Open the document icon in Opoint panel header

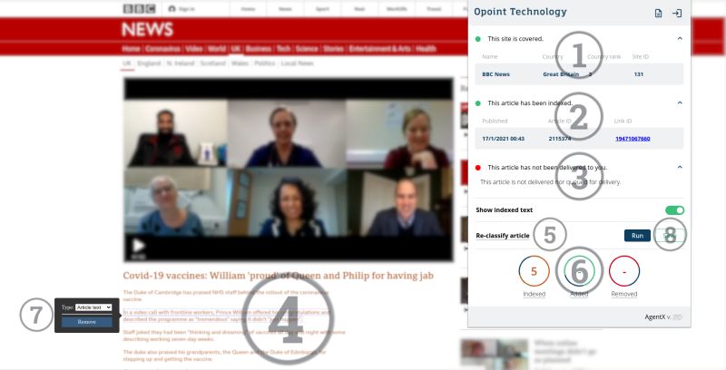click(x=658, y=13)
